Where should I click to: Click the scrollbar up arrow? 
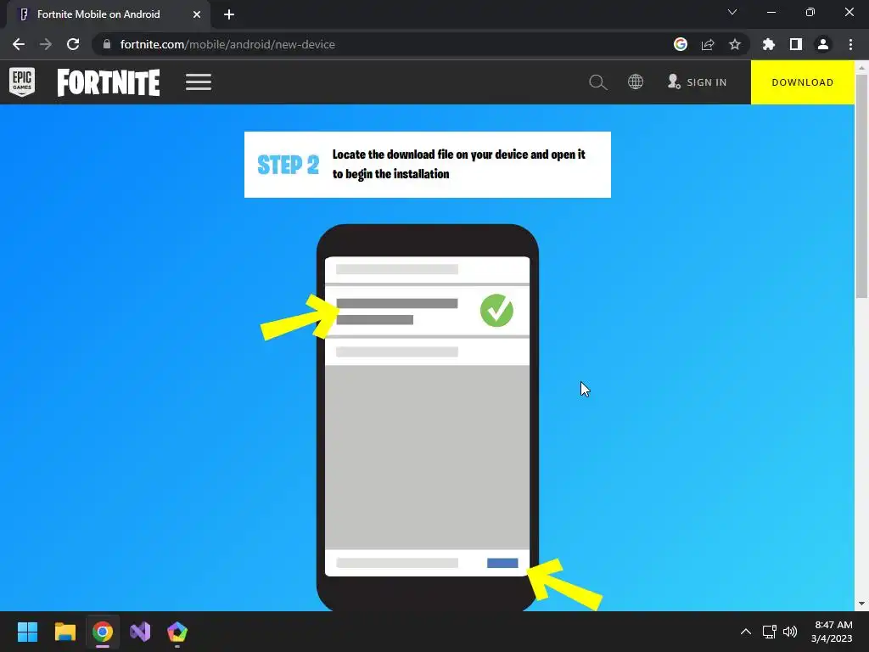click(x=861, y=67)
